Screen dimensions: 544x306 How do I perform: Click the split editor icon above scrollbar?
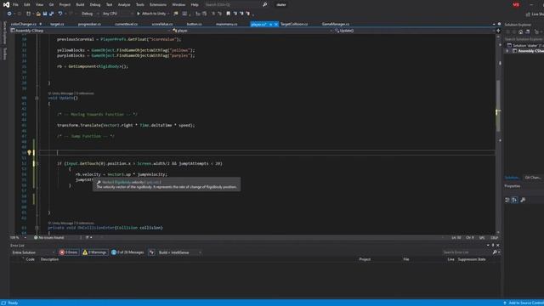click(x=498, y=31)
